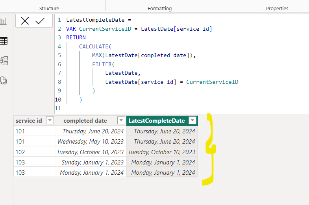Click the RETURN keyword in the formula
Screen dimensions: 309x205
click(x=76, y=37)
